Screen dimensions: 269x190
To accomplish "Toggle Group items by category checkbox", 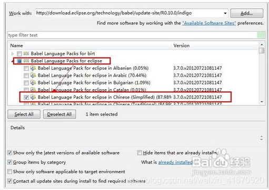I will click(9, 162).
